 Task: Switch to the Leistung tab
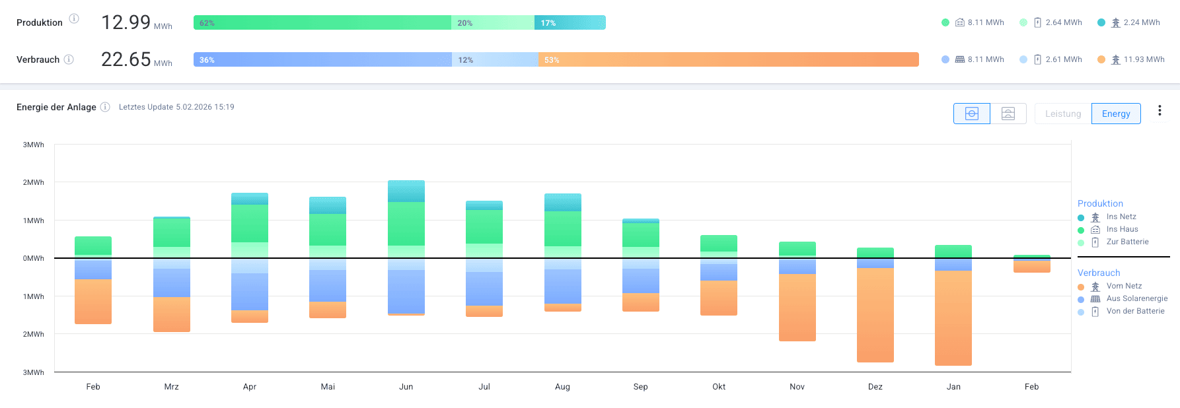pyautogui.click(x=1062, y=114)
